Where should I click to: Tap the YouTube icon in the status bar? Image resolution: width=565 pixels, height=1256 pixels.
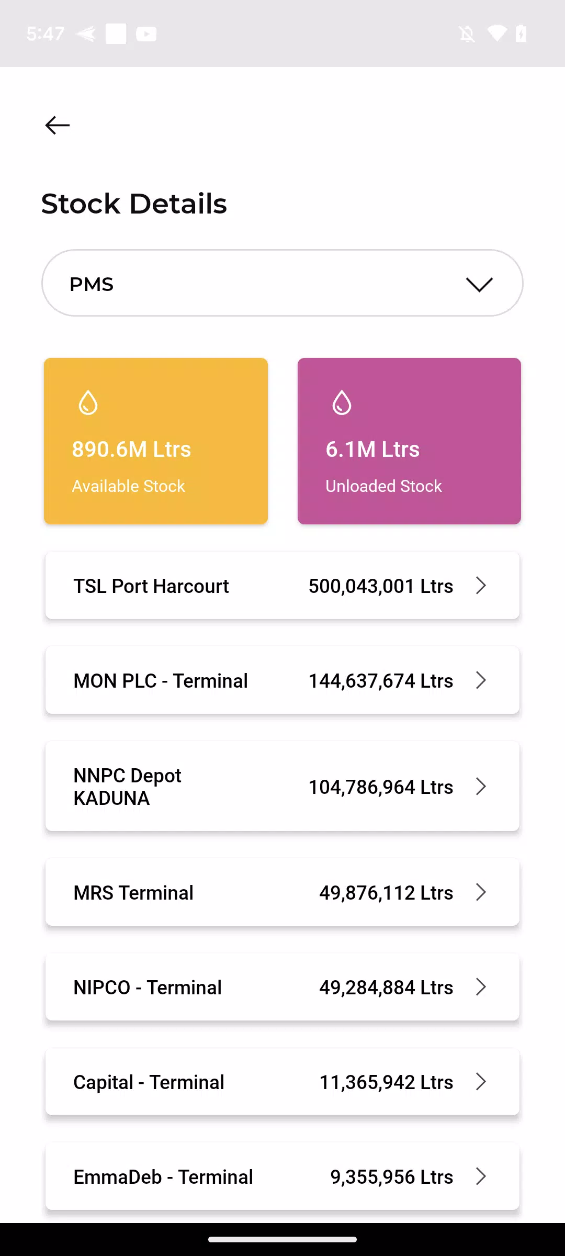pyautogui.click(x=146, y=35)
